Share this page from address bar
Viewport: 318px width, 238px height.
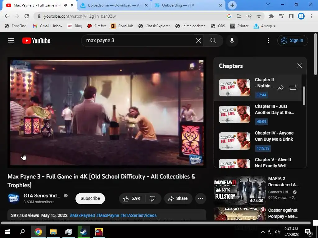click(249, 16)
